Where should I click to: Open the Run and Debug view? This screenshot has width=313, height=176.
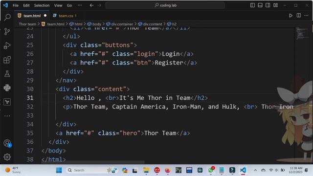(7, 45)
